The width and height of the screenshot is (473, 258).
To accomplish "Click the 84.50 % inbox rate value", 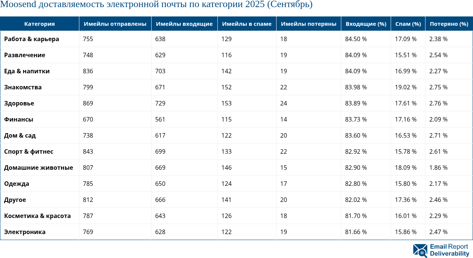I will coord(355,39).
